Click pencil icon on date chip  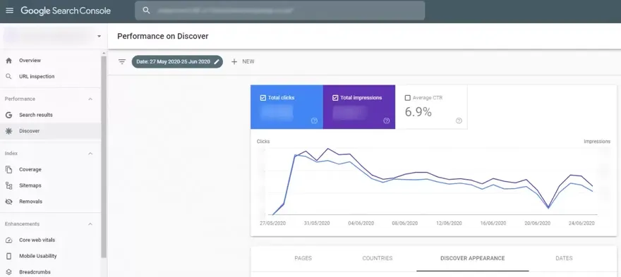pyautogui.click(x=216, y=62)
